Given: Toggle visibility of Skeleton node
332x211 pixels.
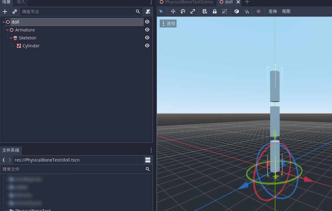Looking at the screenshot, I should click(147, 38).
